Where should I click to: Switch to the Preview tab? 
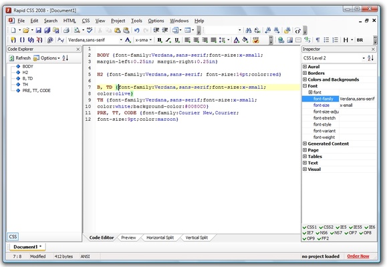pos(128,238)
